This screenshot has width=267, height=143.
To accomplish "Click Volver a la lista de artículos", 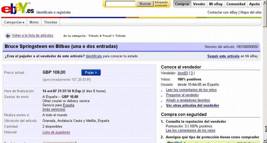I will (32, 35).
